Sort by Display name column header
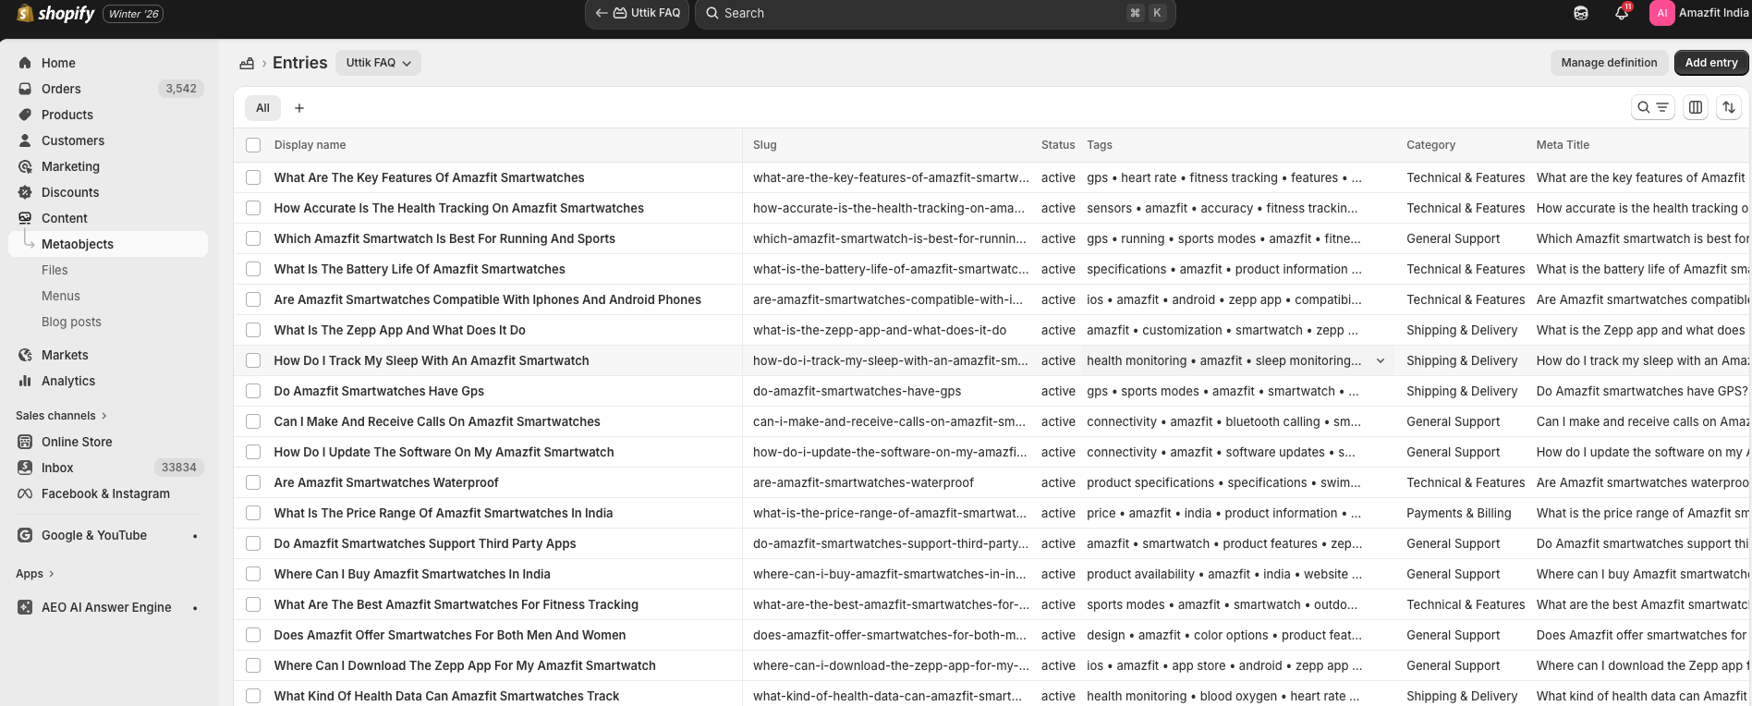The width and height of the screenshot is (1752, 706). click(x=310, y=145)
